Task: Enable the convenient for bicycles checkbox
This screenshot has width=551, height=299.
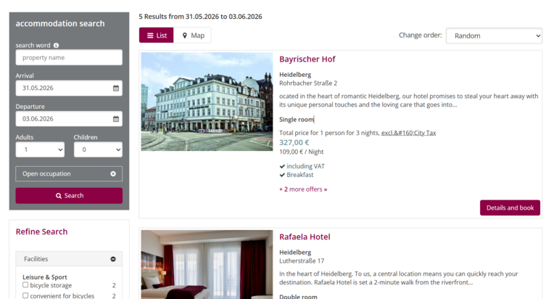Action: (x=25, y=295)
